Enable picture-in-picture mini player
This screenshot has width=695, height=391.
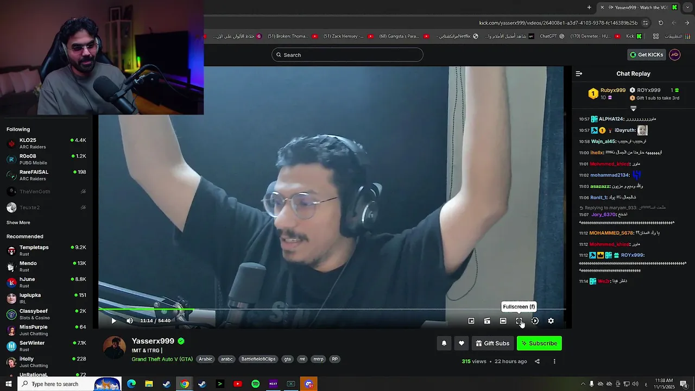pyautogui.click(x=471, y=321)
